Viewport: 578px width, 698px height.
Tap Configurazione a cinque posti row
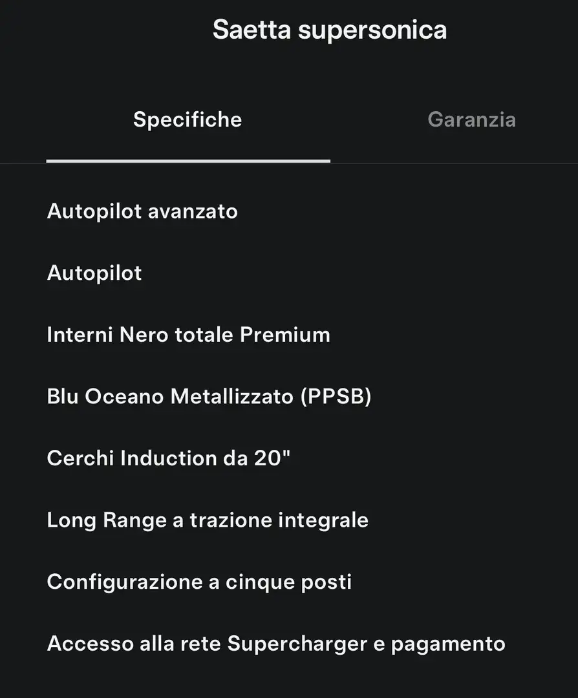[199, 582]
